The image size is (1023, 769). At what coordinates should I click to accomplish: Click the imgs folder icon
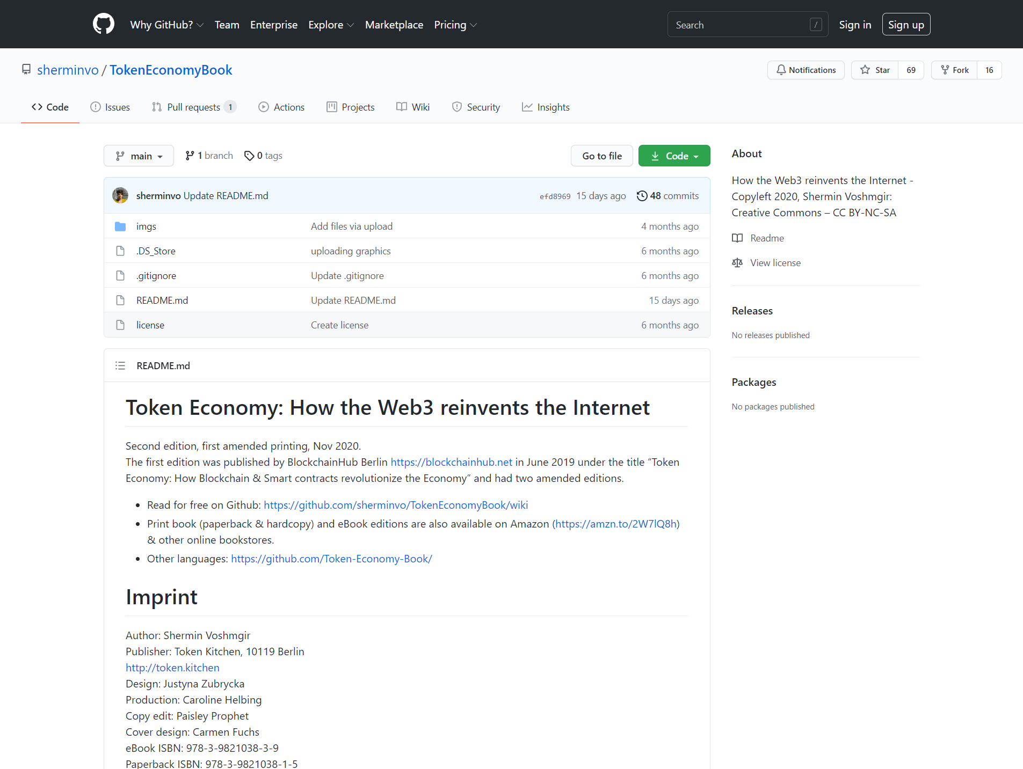click(120, 226)
